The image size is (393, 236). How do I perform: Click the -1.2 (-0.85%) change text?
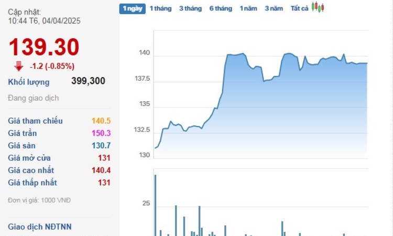click(x=52, y=66)
